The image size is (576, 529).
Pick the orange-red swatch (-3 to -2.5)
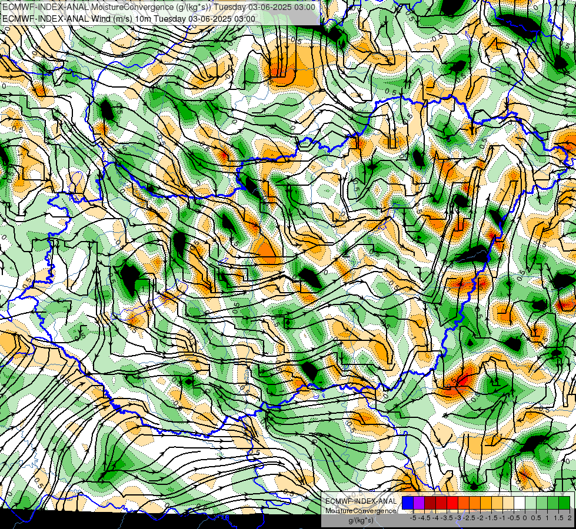464,503
